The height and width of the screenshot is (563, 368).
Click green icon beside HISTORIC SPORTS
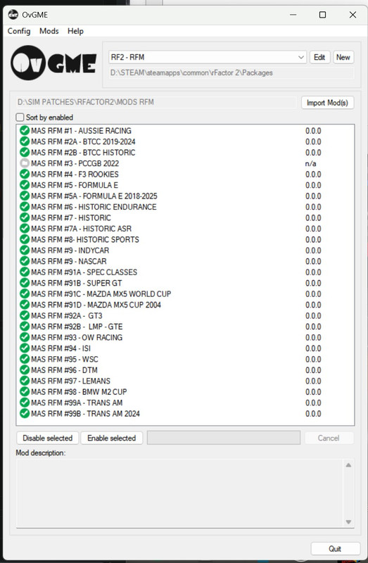[x=25, y=239]
